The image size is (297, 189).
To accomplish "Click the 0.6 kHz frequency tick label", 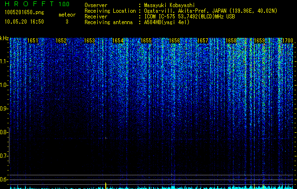I will (x=3, y=180).
